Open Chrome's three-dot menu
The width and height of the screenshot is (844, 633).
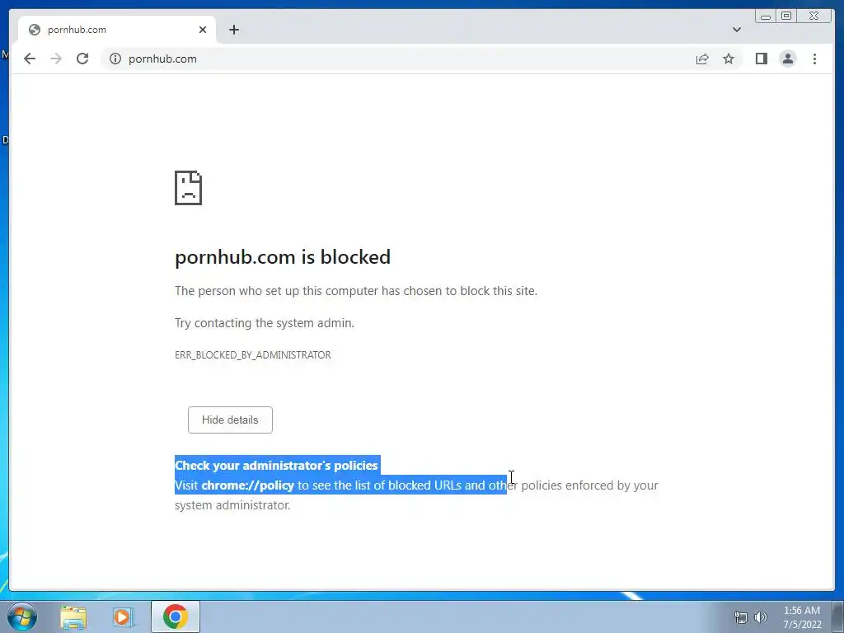814,59
